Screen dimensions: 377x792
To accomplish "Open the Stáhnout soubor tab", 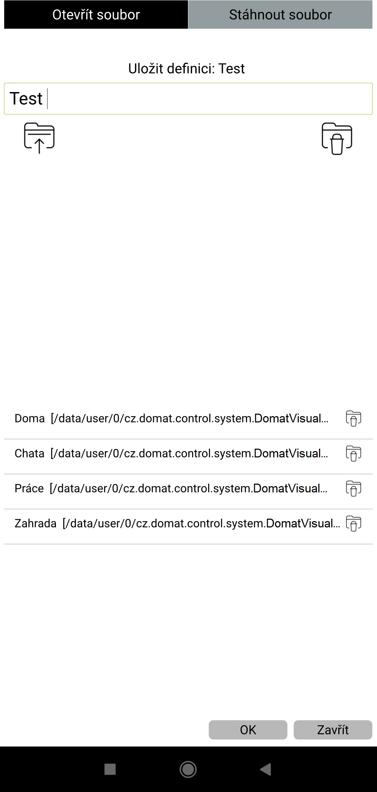I will 281,15.
